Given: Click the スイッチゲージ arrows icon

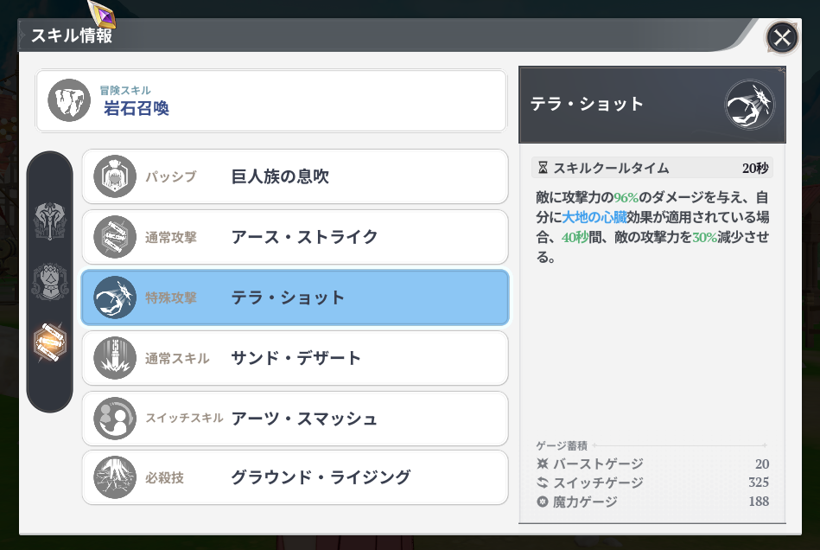Looking at the screenshot, I should click(x=543, y=483).
